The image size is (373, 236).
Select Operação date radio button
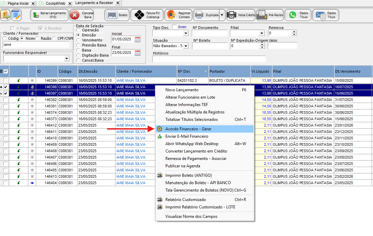pyautogui.click(x=78, y=30)
